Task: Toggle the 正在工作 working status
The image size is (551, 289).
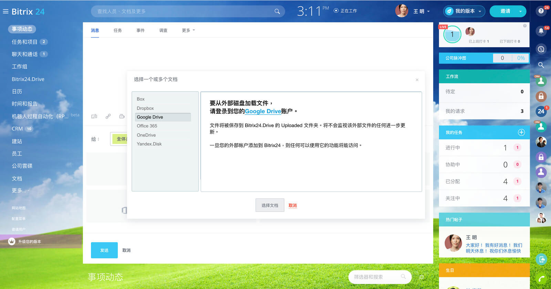Action: point(345,11)
